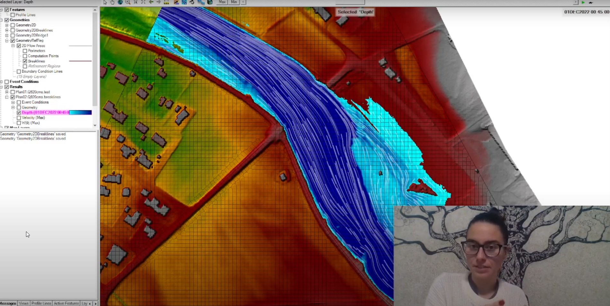Activate the pan hand tool
The width and height of the screenshot is (610, 306).
coord(112,2)
